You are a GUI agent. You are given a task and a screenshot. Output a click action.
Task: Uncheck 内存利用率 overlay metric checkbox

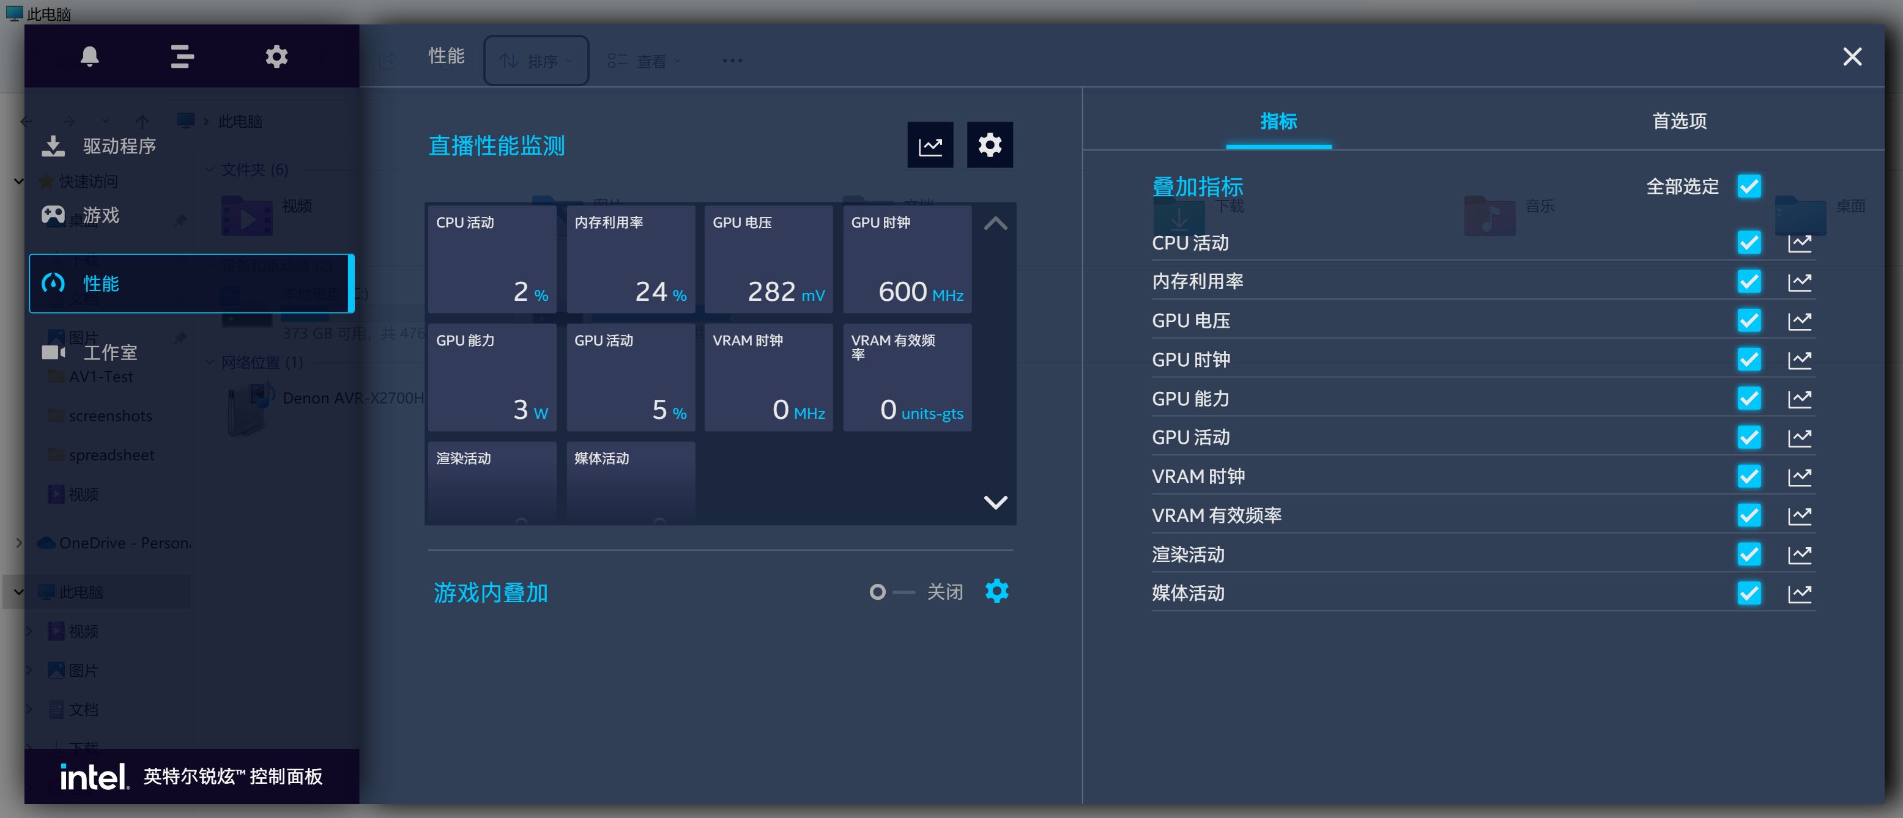[1749, 281]
